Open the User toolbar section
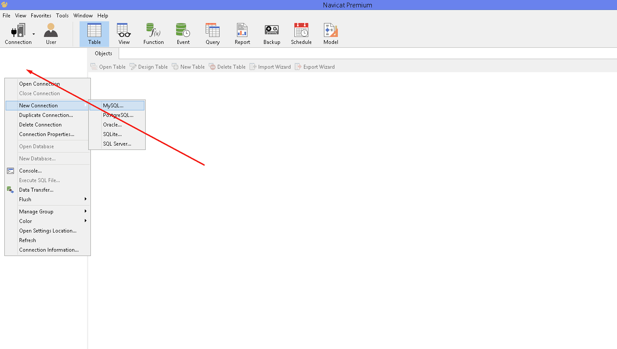 tap(51, 34)
